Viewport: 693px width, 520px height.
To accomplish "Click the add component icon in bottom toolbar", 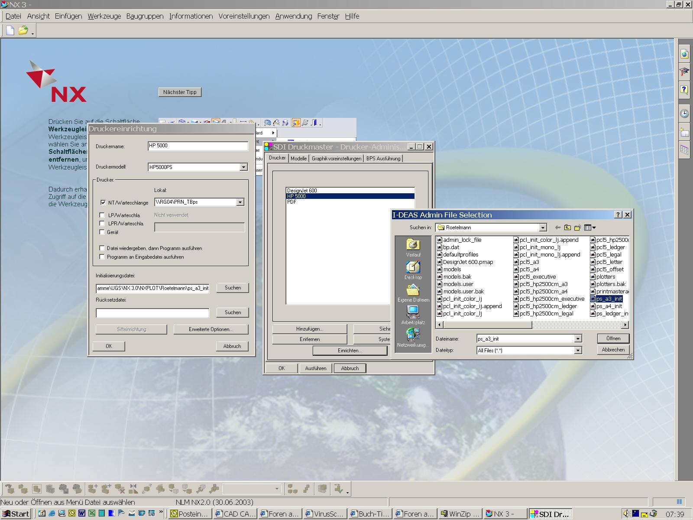I will [93, 489].
